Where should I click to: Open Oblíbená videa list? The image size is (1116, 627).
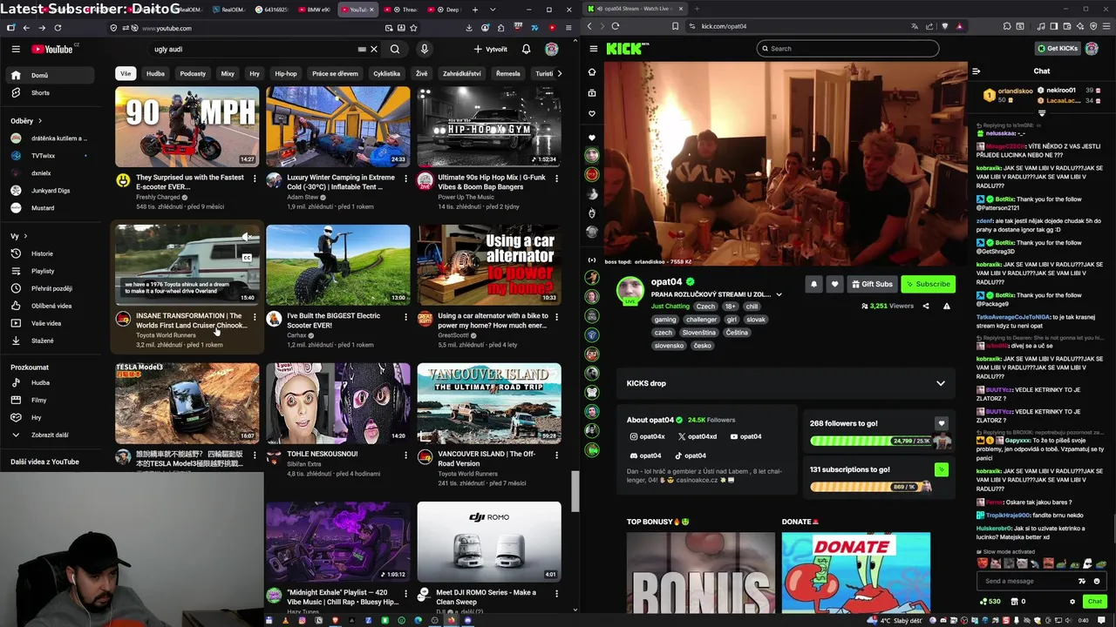[51, 306]
